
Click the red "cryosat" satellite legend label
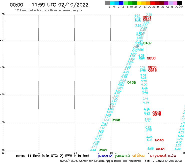click(x=158, y=155)
